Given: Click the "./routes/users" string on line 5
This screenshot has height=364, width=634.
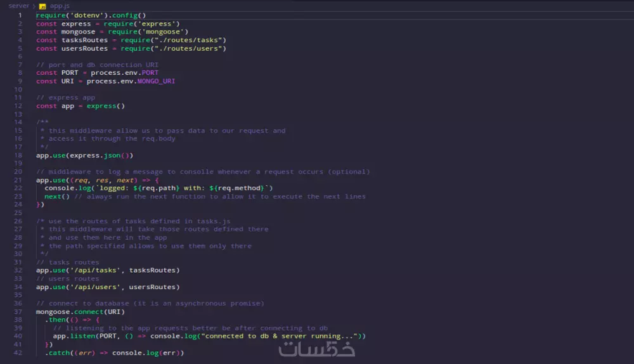Looking at the screenshot, I should point(188,49).
